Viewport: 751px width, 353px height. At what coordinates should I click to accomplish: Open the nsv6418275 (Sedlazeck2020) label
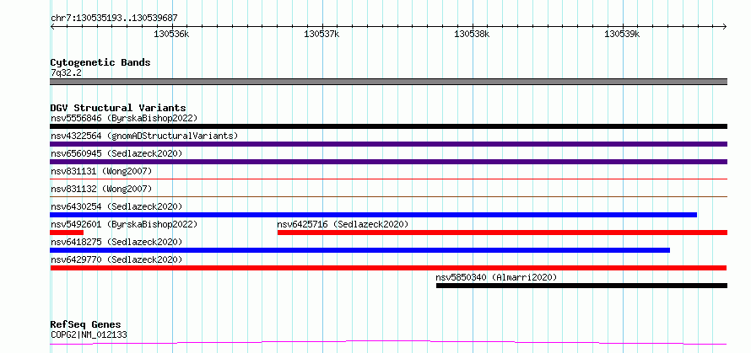pyautogui.click(x=116, y=242)
